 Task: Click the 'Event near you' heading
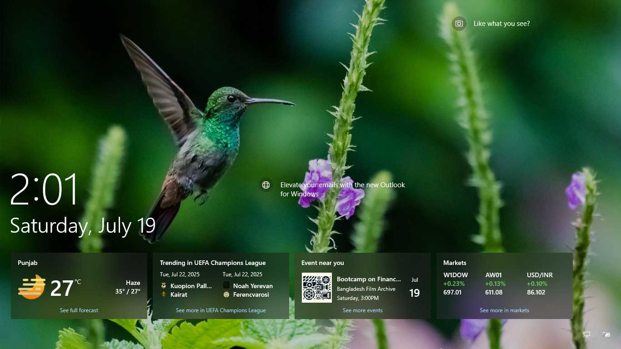tap(323, 263)
